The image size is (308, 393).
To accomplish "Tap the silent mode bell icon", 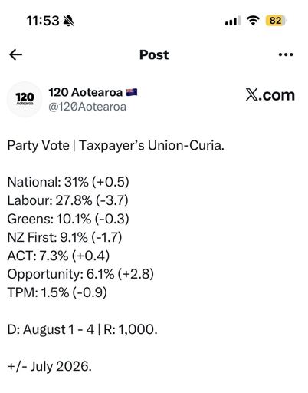I will click(x=68, y=21).
